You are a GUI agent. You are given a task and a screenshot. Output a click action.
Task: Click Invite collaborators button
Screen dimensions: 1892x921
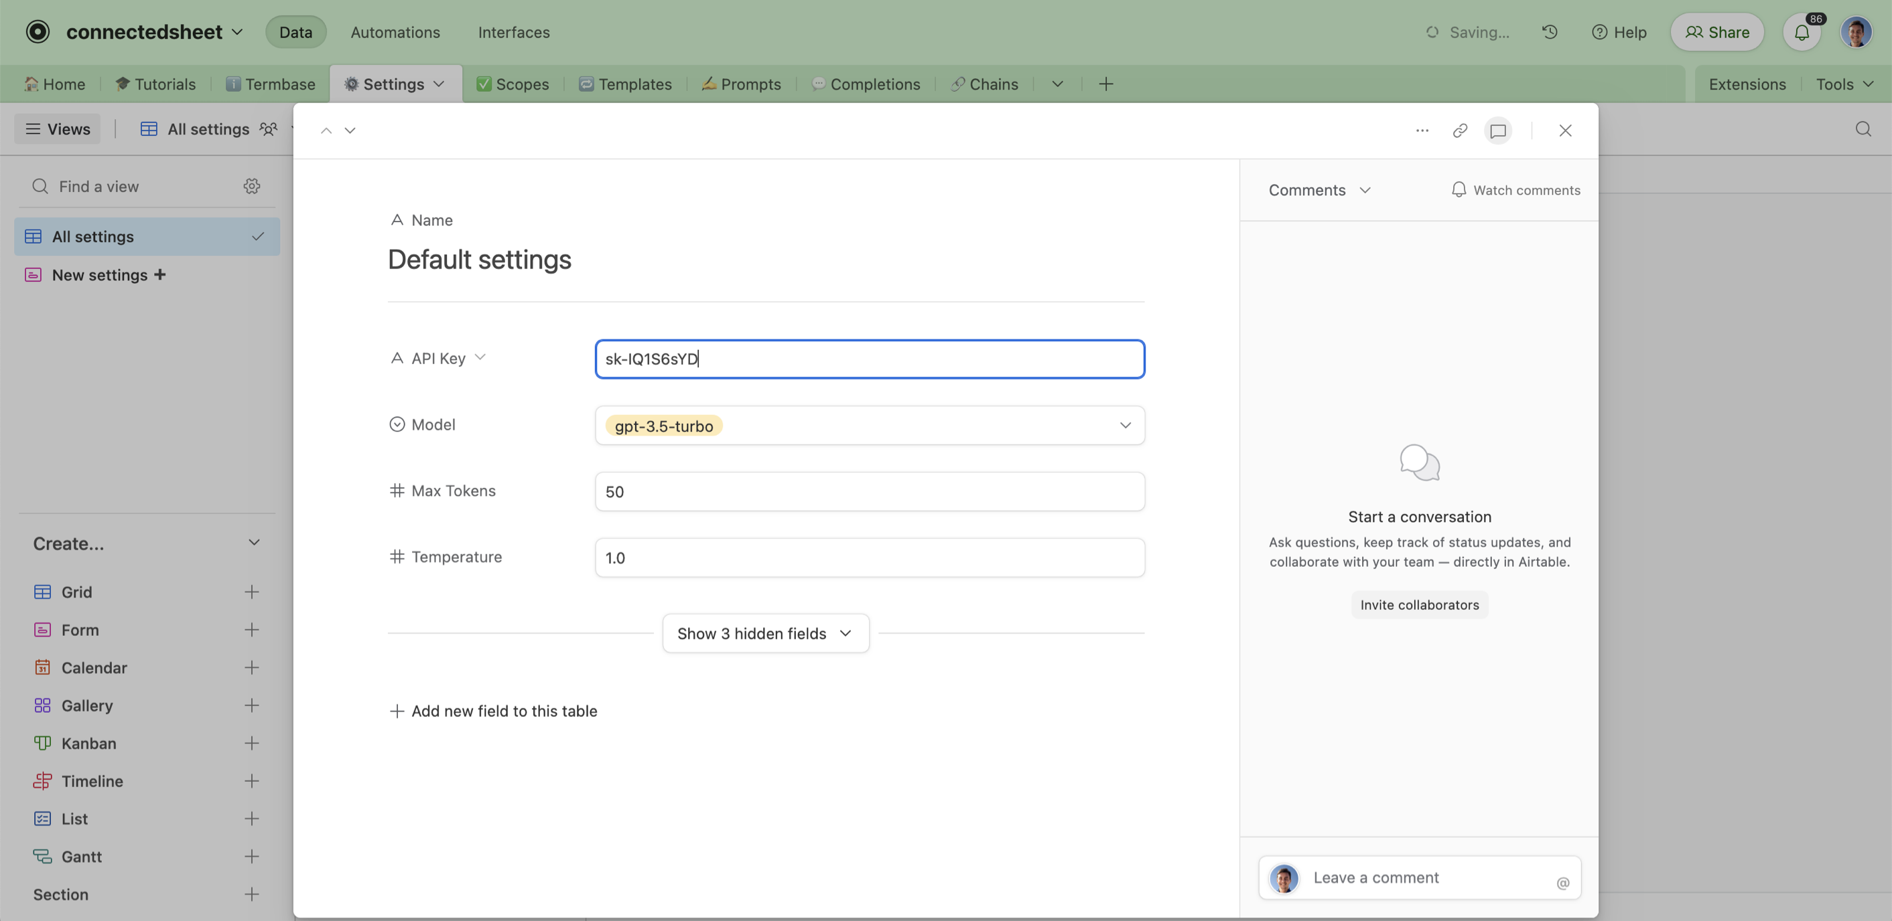pyautogui.click(x=1419, y=604)
